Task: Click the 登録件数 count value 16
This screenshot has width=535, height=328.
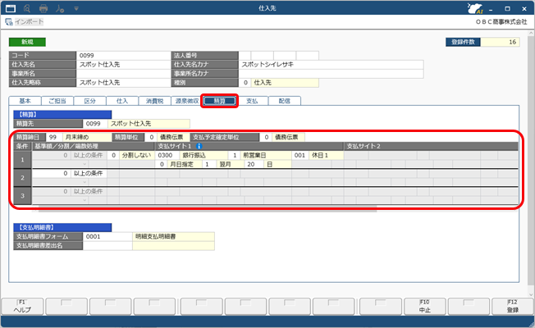Action: pos(500,42)
